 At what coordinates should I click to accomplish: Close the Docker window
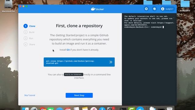point(20,6)
